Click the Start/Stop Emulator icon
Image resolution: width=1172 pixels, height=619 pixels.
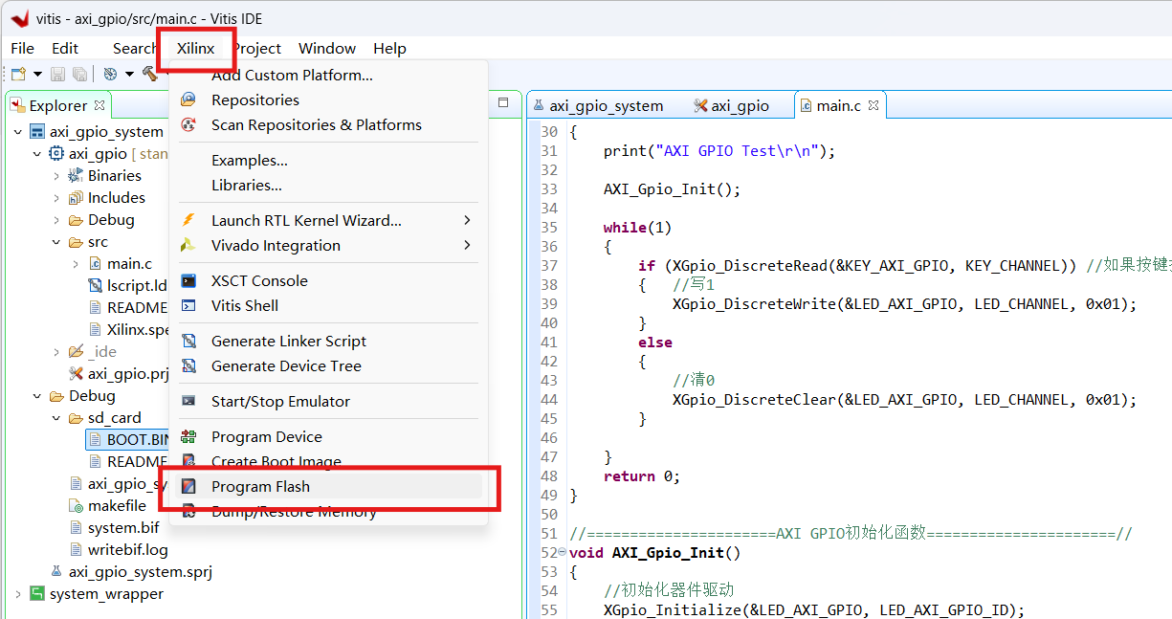[x=189, y=401]
